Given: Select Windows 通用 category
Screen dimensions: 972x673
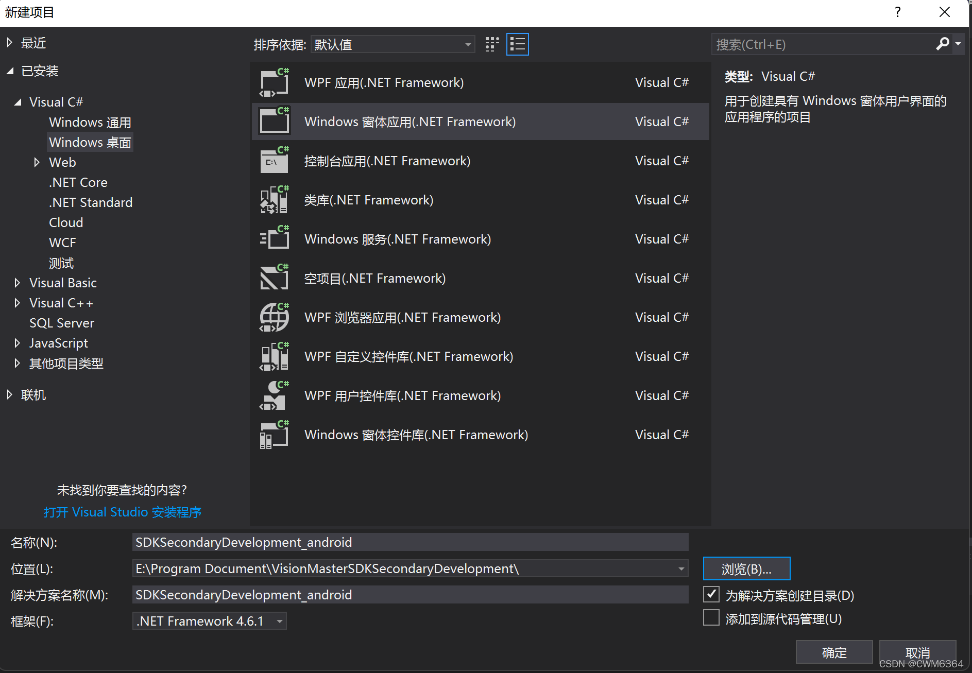Looking at the screenshot, I should tap(90, 123).
